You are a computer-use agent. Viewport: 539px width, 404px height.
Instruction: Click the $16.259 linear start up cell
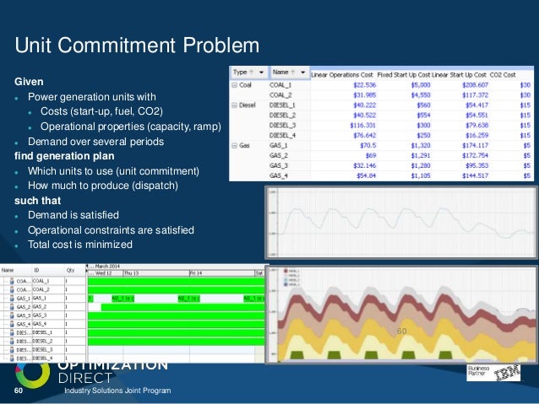[x=476, y=135]
